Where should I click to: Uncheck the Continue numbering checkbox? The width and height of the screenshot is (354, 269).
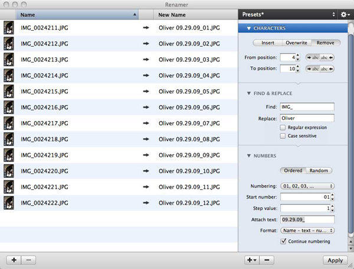click(x=283, y=241)
